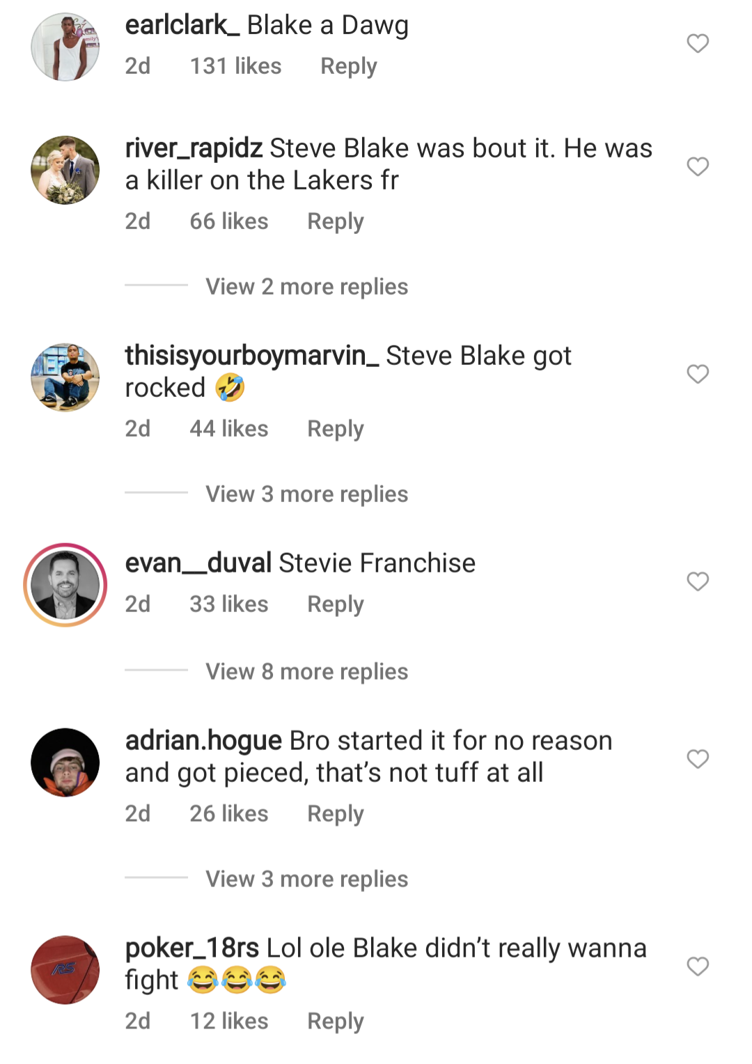This screenshot has height=1064, width=752.
Task: Expand 2 more replies under river_rapidz
Action: tap(306, 286)
